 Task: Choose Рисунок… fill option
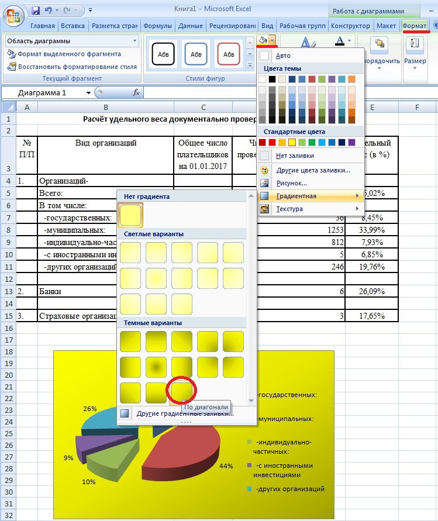(311, 183)
